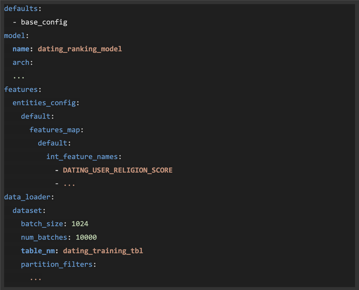Select the arch key under model

[21, 63]
